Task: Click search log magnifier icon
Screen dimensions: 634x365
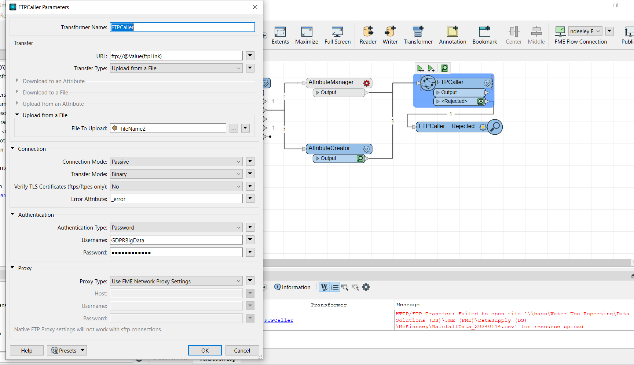Action: coord(345,287)
